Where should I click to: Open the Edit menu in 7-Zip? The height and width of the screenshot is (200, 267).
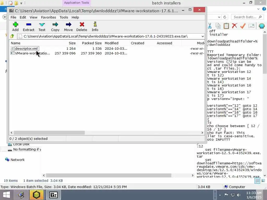click(x=23, y=17)
